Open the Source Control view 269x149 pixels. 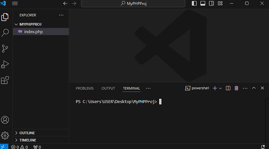5,48
